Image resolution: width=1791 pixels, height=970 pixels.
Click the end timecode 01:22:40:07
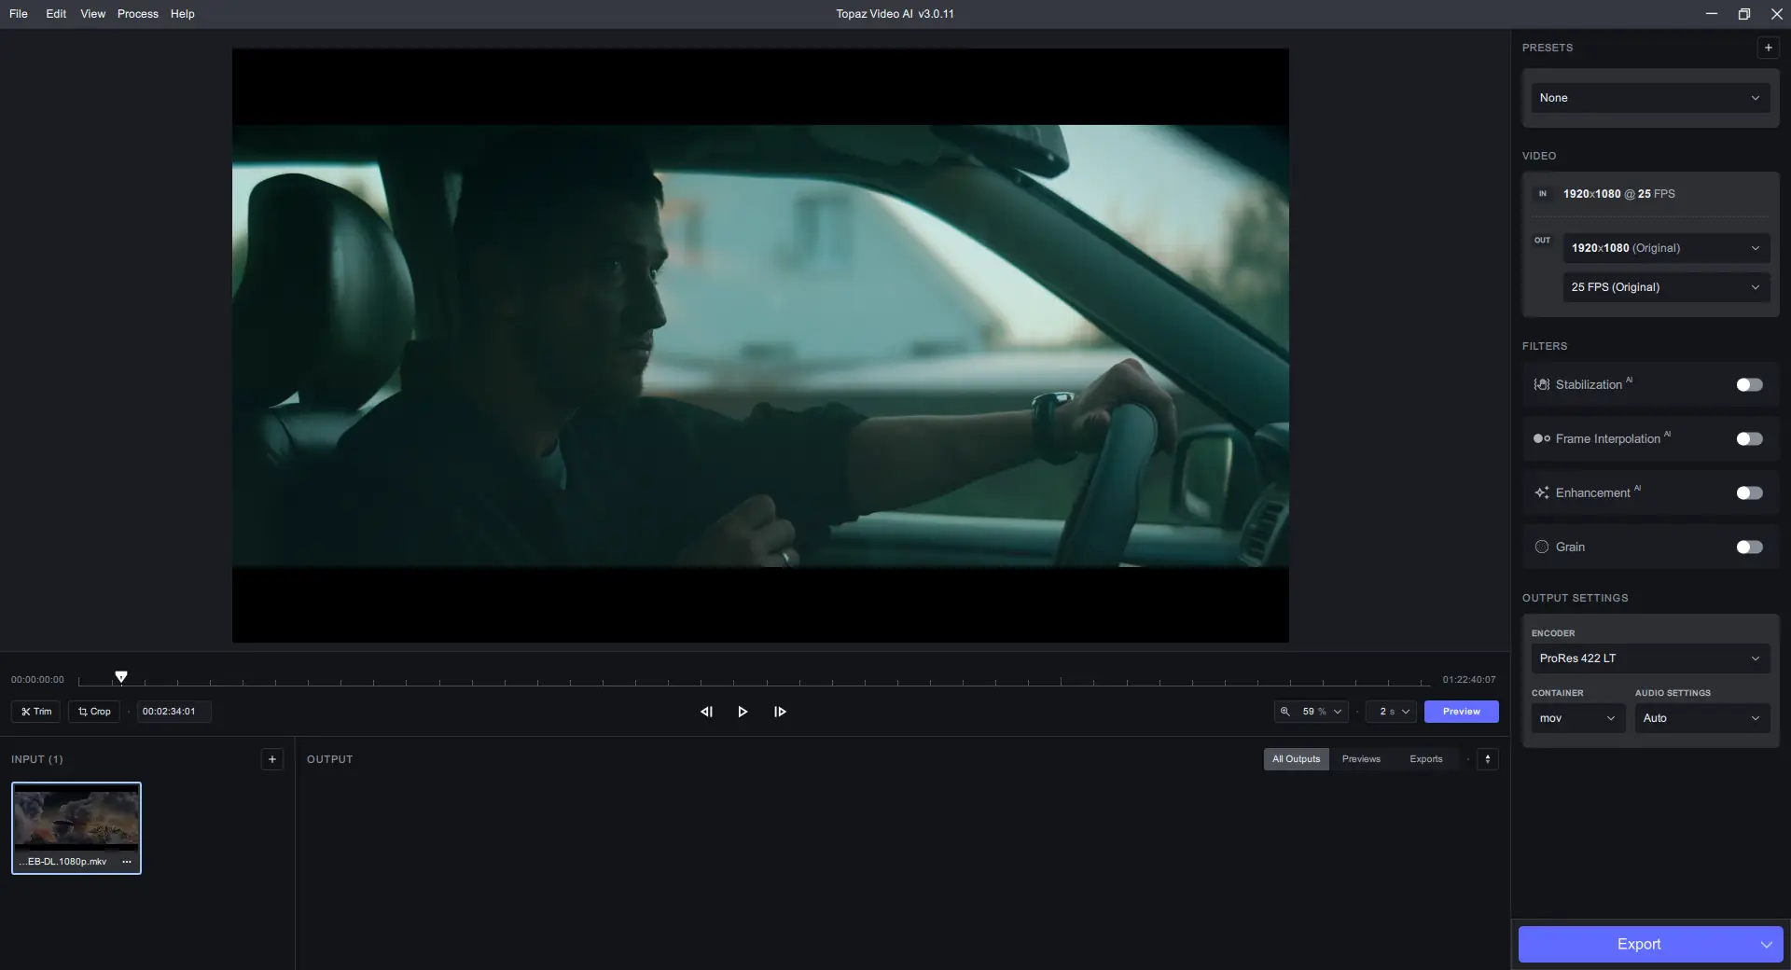[1469, 680]
